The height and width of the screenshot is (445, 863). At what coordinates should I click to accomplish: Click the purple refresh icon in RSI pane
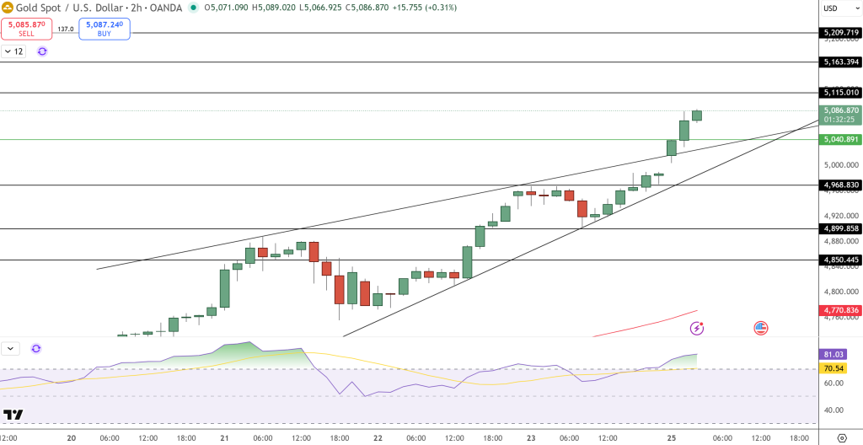[36, 349]
